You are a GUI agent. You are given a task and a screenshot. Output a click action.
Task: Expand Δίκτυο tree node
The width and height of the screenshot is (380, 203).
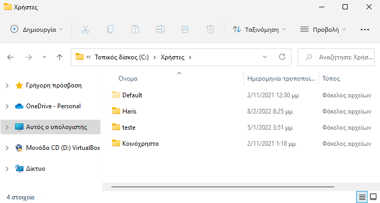pyautogui.click(x=7, y=169)
